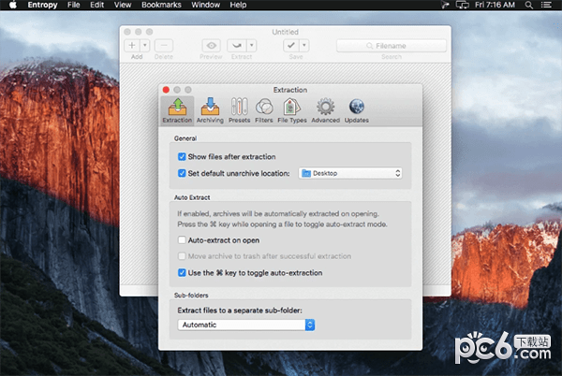Screen dimensions: 562x376
Task: Click the Delete minus button in toolbar
Action: [164, 46]
